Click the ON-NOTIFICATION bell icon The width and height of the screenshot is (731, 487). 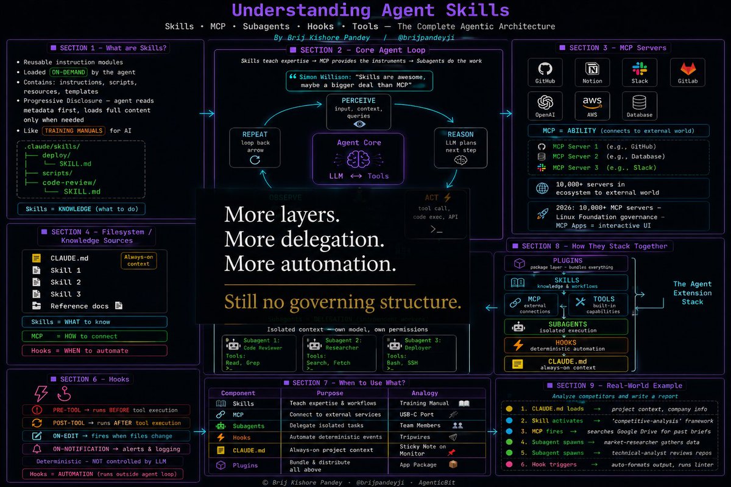[37, 449]
